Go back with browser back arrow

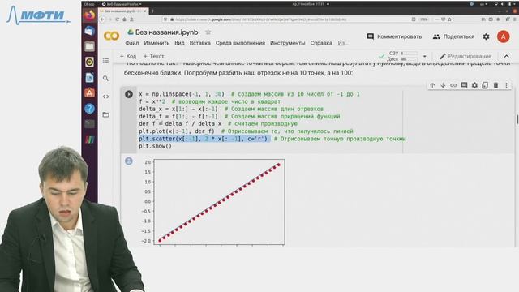[x=102, y=19]
